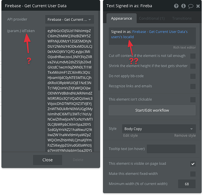Click the Tooltip text (on hover) input field
This screenshot has width=203, height=196.
(x=171, y=149)
